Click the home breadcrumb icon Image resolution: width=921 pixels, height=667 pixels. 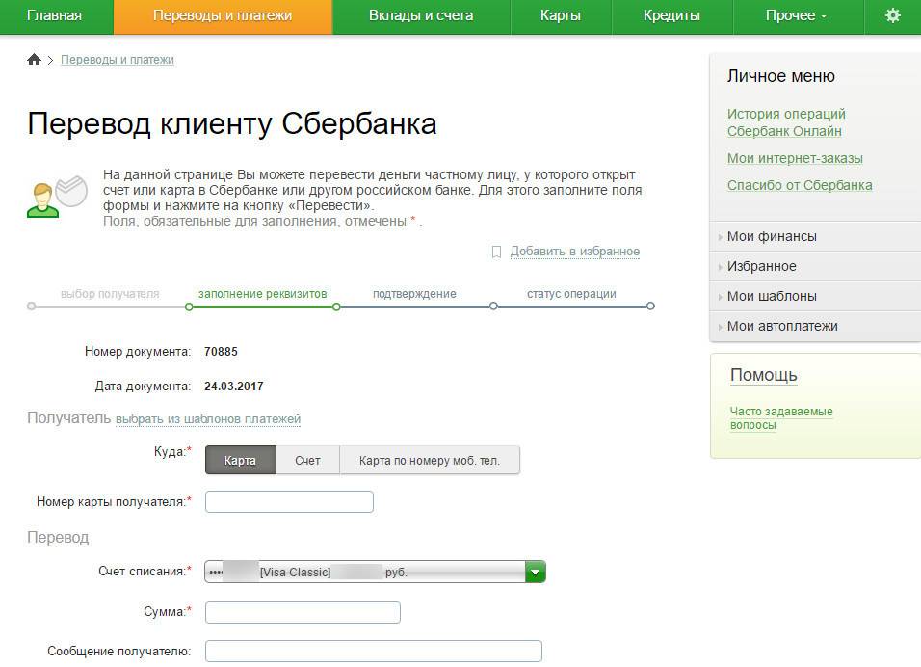tap(34, 60)
